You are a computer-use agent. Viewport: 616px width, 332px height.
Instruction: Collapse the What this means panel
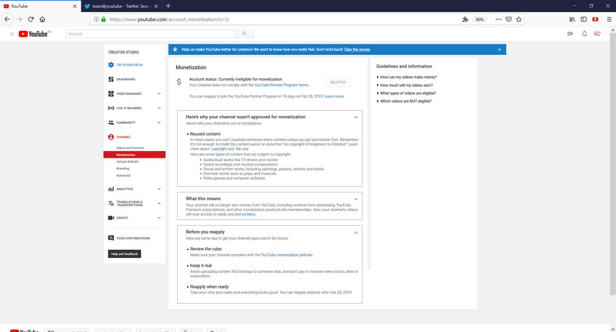click(356, 199)
